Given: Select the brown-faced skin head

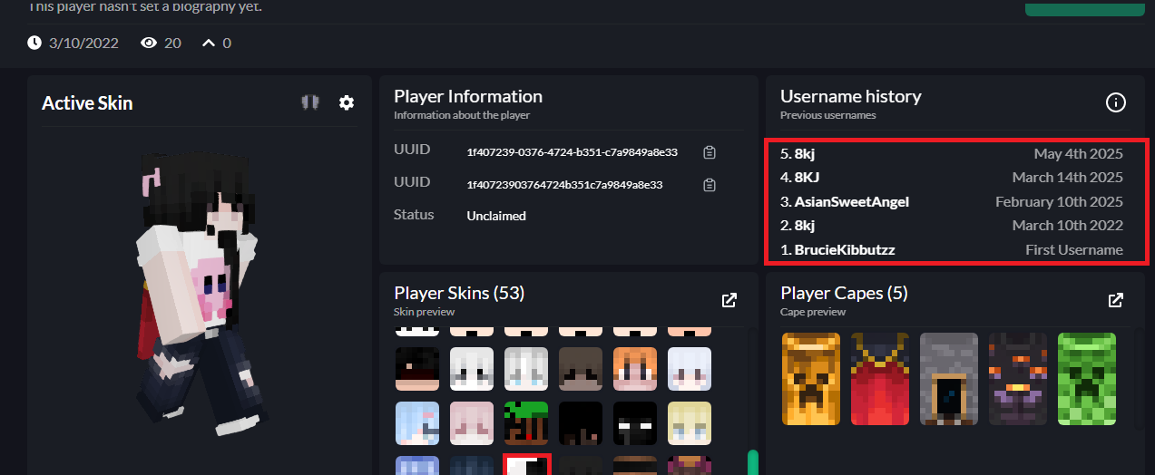Looking at the screenshot, I should click(581, 369).
